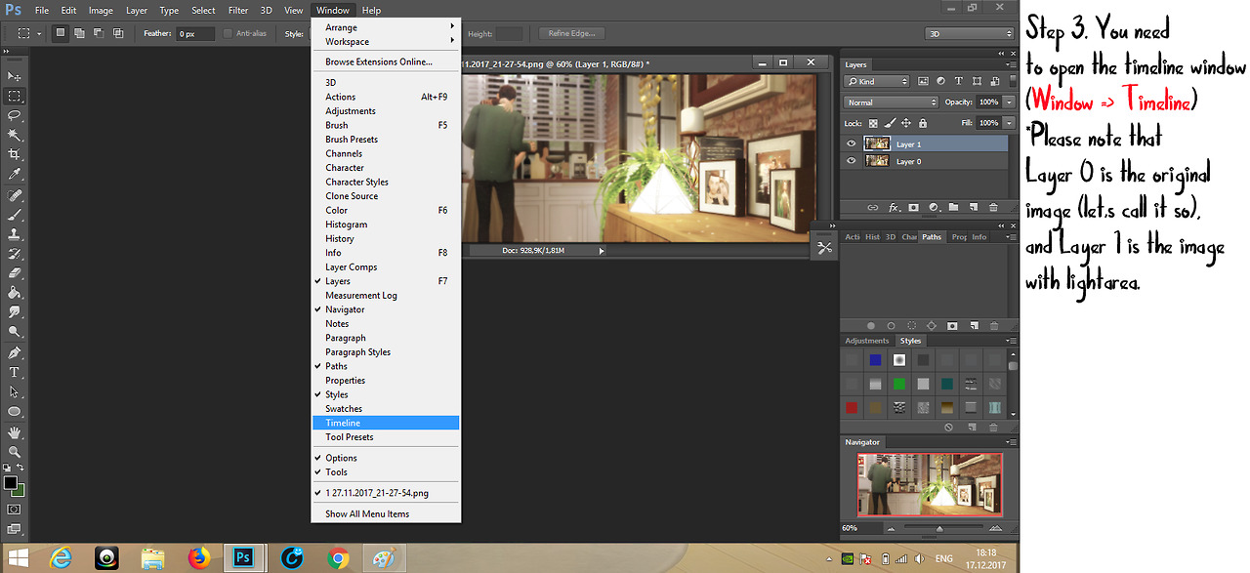1250x573 pixels.
Task: Click the blue style swatch in Styles
Action: click(x=876, y=360)
